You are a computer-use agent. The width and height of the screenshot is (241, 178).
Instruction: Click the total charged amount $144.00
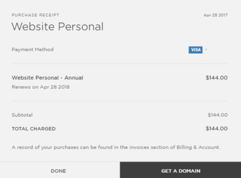217,129
